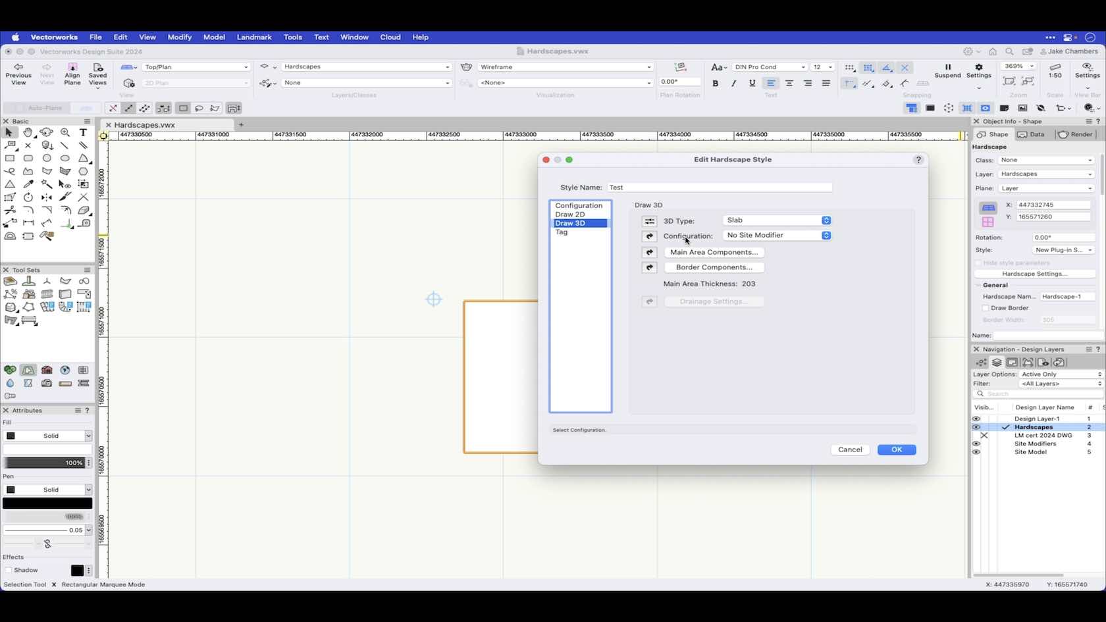Open Class dropdown in Object Info
This screenshot has height=622, width=1106.
point(1046,160)
